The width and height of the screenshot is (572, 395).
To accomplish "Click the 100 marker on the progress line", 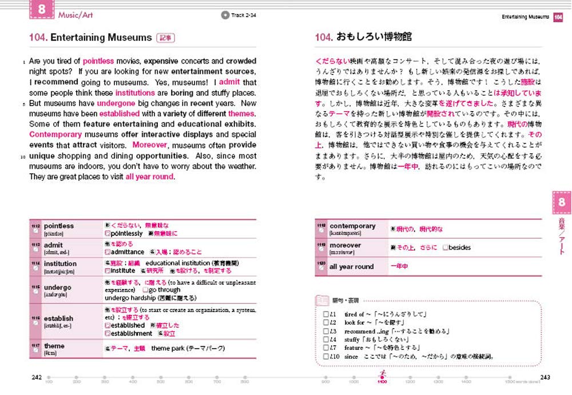I will pyautogui.click(x=49, y=377).
